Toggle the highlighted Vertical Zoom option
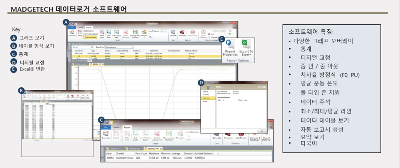This screenshot has width=400, height=168. click(x=90, y=38)
